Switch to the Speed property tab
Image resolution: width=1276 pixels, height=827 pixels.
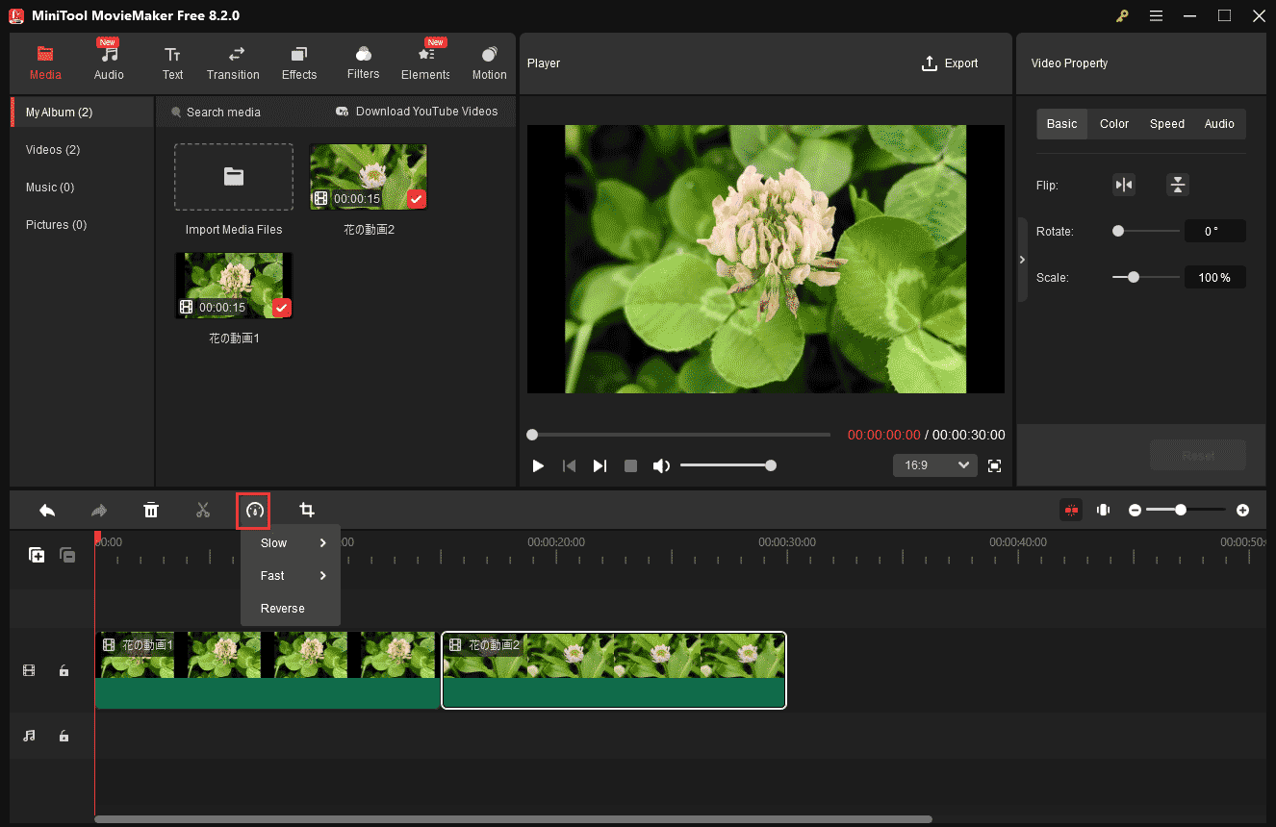[x=1167, y=124]
